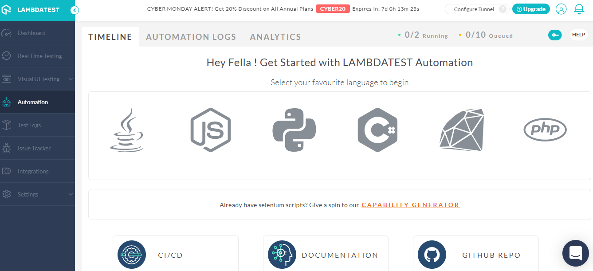Viewport: 593px width, 271px height.
Task: Pick the Python language icon
Action: click(294, 130)
